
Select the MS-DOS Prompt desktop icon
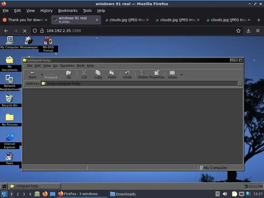coord(48,44)
